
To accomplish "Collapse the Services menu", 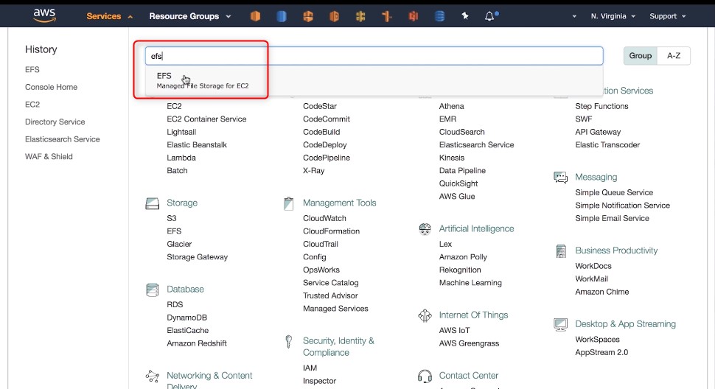I will click(x=109, y=16).
